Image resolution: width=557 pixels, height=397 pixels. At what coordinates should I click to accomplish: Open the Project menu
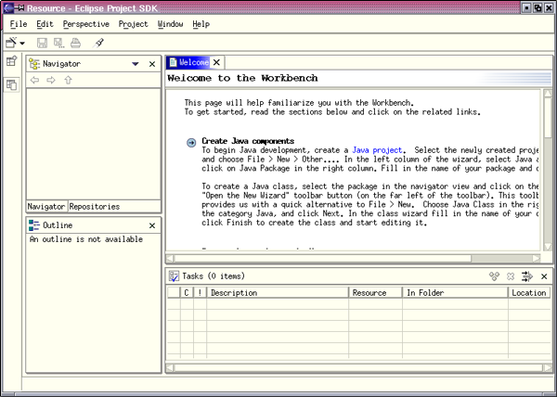click(134, 23)
